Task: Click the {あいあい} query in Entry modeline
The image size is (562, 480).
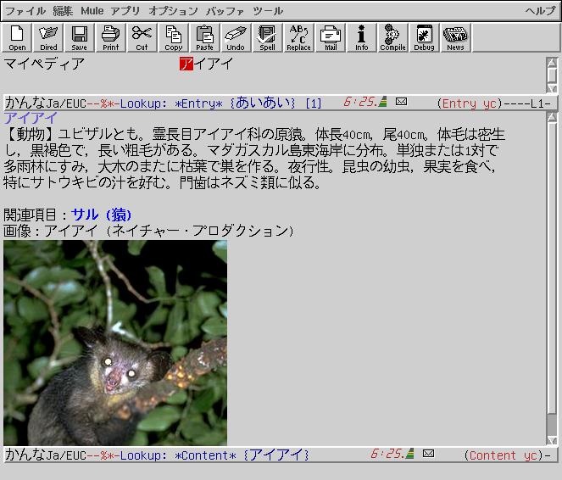Action: pyautogui.click(x=263, y=103)
